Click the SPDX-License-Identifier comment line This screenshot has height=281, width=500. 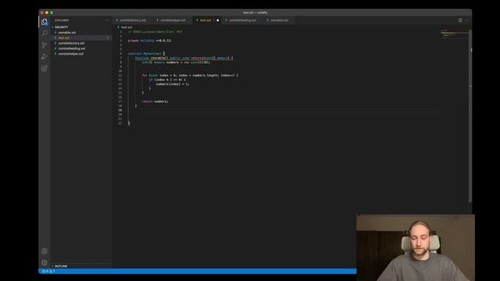(x=155, y=32)
